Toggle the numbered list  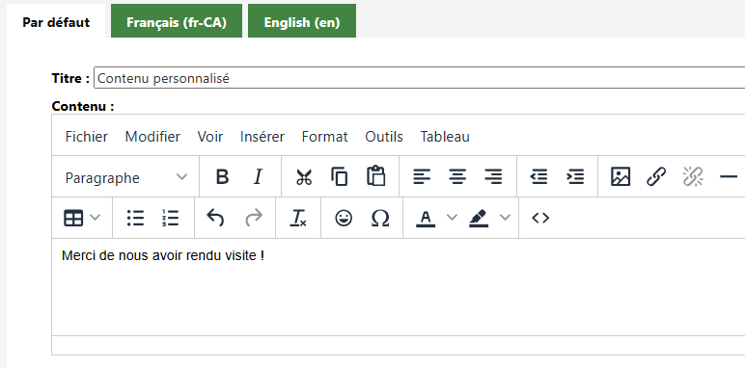[170, 218]
